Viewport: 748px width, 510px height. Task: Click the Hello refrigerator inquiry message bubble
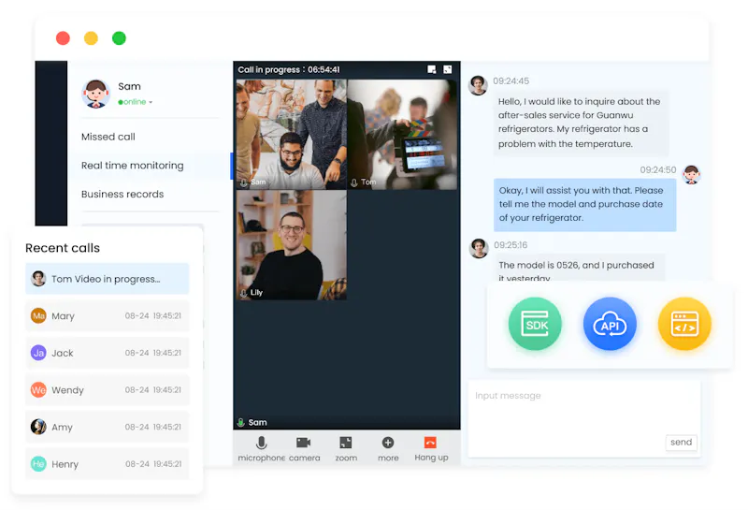581,124
